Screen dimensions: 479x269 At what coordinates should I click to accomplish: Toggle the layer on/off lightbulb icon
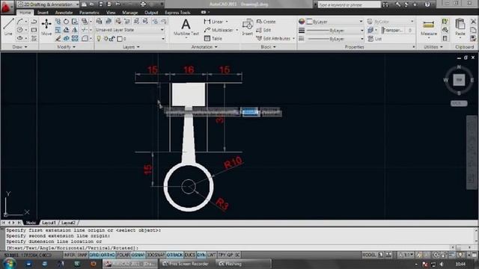click(x=99, y=39)
